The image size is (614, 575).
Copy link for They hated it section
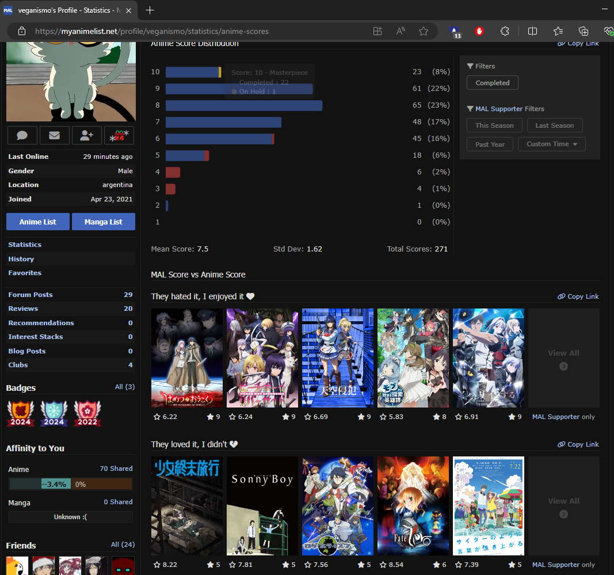(x=578, y=296)
